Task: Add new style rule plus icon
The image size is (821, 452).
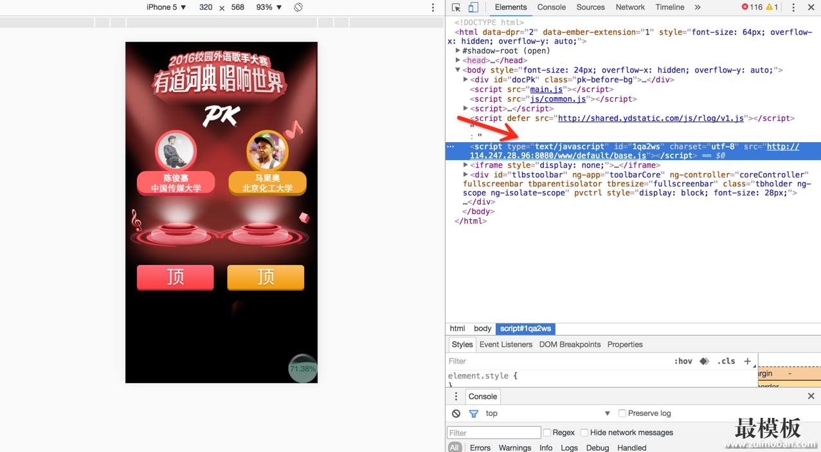Action: (747, 361)
